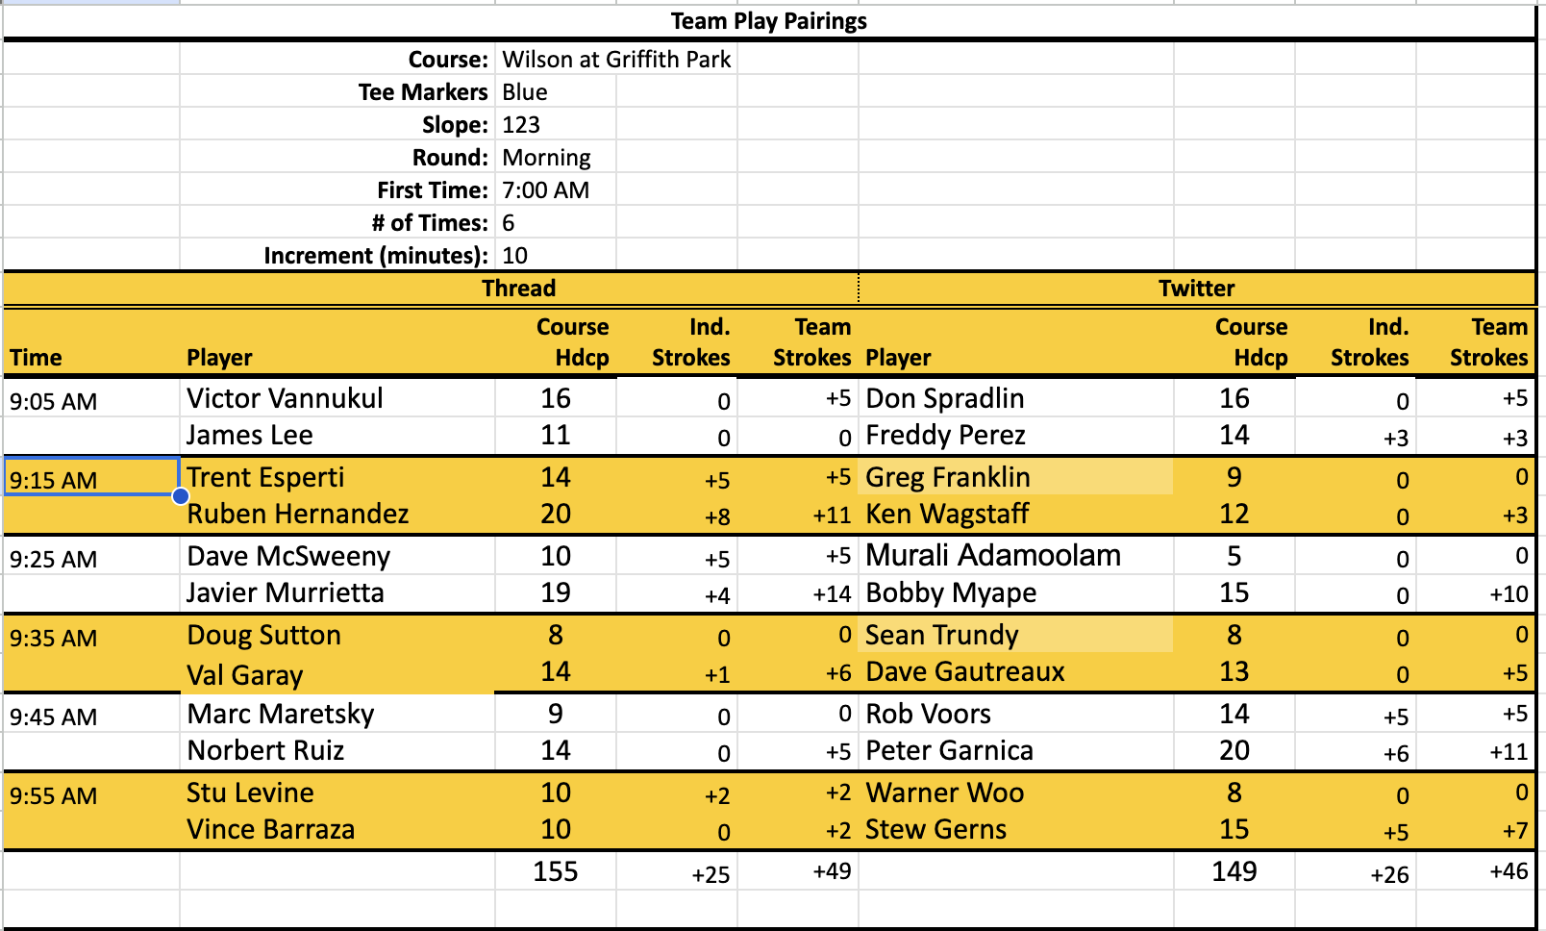Select the Thread team header cell
Image resolution: width=1546 pixels, height=931 pixels.
(x=519, y=289)
